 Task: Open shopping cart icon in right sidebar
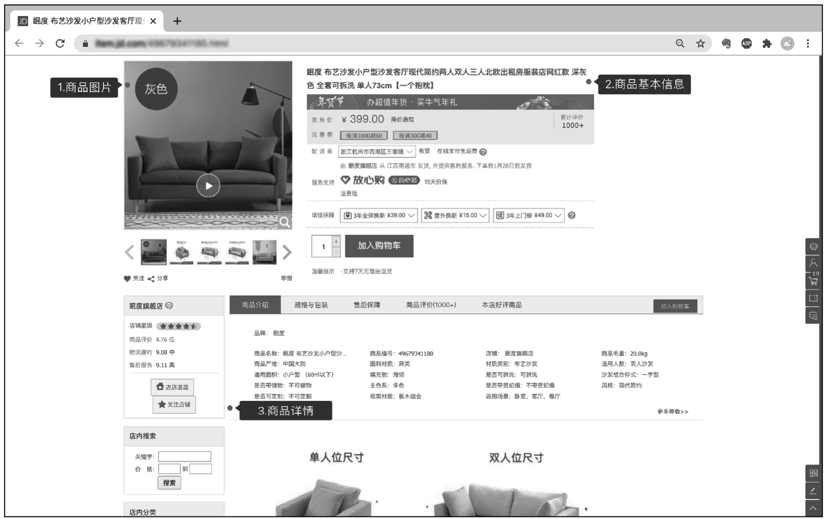tap(813, 281)
